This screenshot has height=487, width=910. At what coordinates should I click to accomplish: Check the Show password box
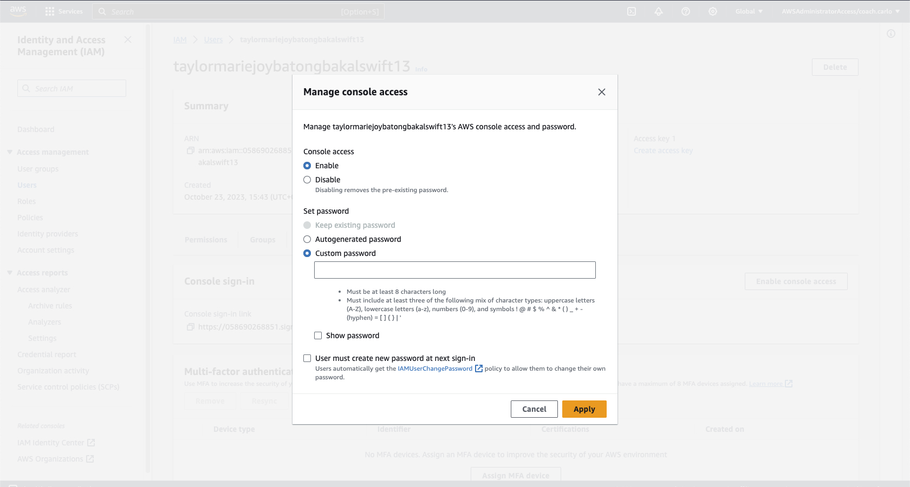[x=318, y=335]
